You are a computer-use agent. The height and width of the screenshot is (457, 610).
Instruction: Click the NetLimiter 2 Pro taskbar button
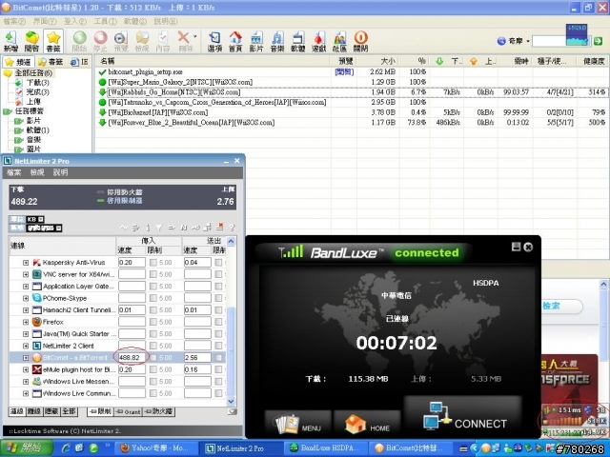[x=239, y=448]
